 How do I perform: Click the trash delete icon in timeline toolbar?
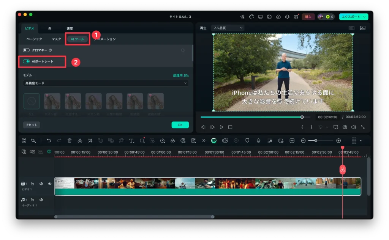pyautogui.click(x=70, y=140)
